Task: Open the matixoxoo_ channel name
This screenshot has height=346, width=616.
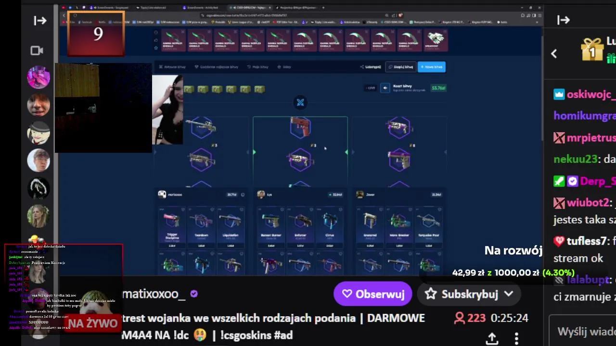Action: [x=154, y=294]
